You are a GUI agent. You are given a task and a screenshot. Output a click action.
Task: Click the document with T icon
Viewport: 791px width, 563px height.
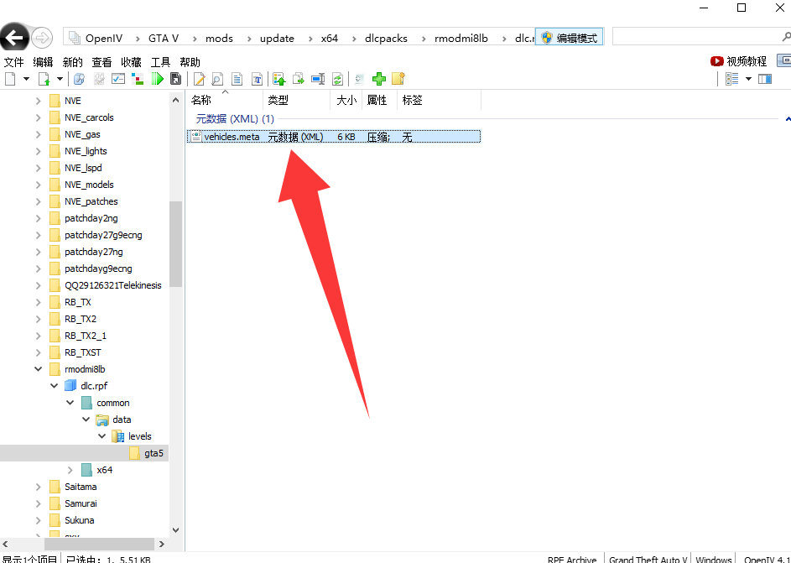pyautogui.click(x=257, y=79)
